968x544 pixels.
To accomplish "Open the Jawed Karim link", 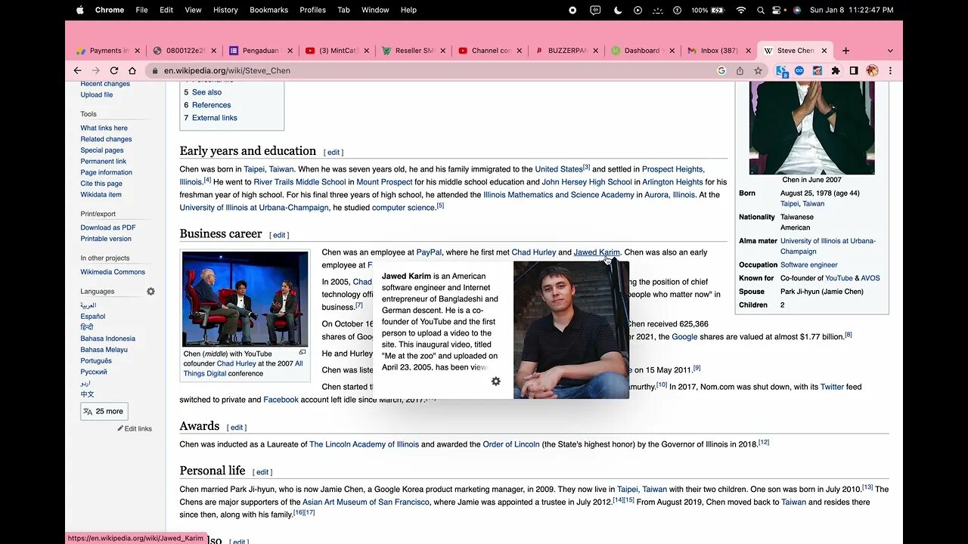I will click(597, 252).
